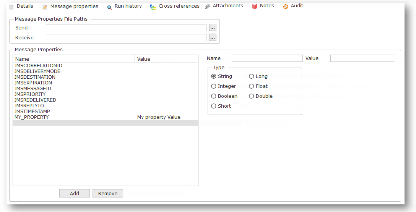
Task: Click the Cross references icon
Action: (x=153, y=7)
